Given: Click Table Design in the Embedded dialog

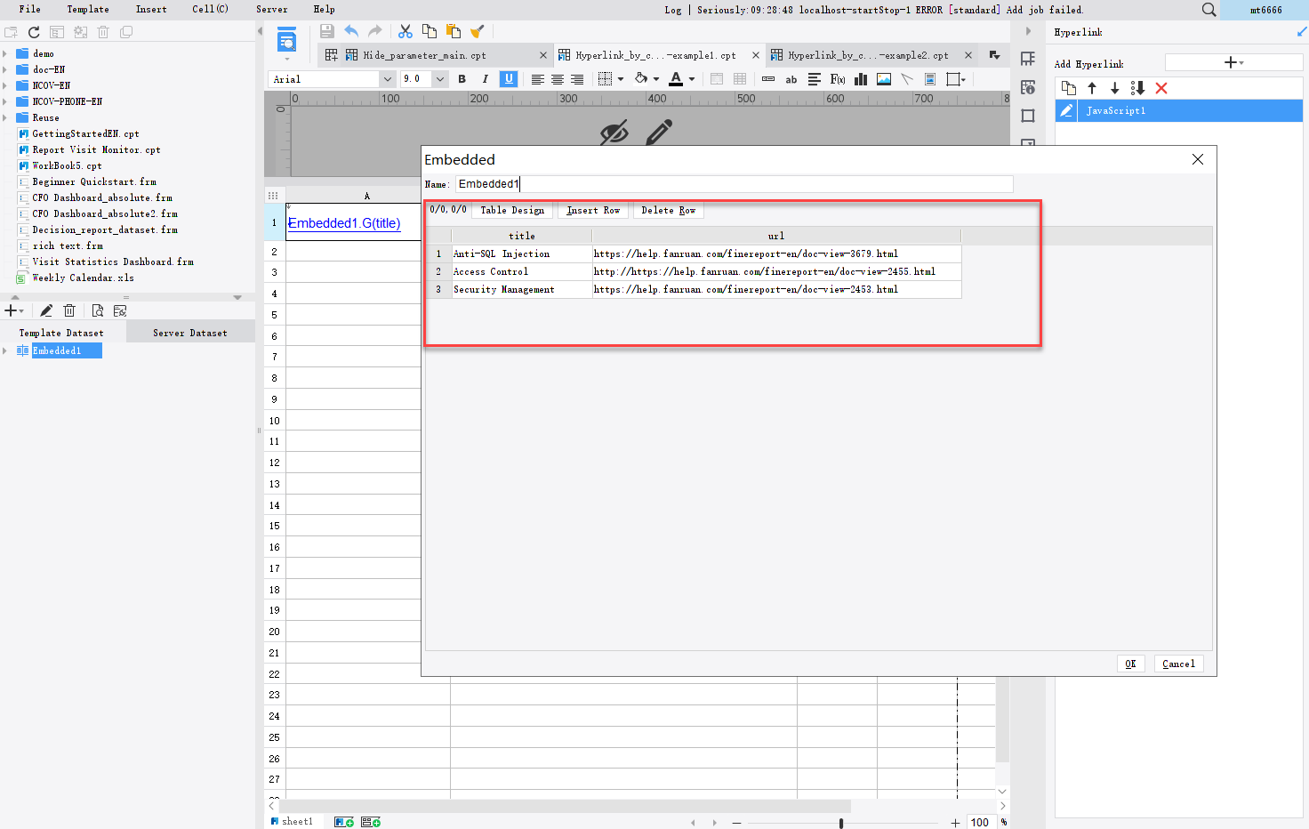Looking at the screenshot, I should pos(512,210).
